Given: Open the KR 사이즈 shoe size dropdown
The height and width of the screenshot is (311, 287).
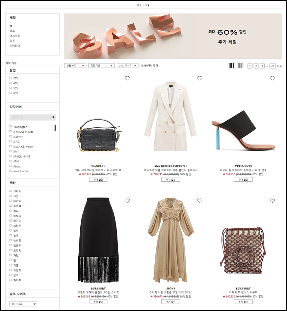Looking at the screenshot, I should tap(23, 304).
